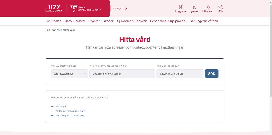272x135 pixels.
Task: Open the Hitta vård arrow link
Action: 59,106
